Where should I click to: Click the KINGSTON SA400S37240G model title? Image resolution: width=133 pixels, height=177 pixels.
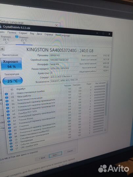(x=60, y=50)
